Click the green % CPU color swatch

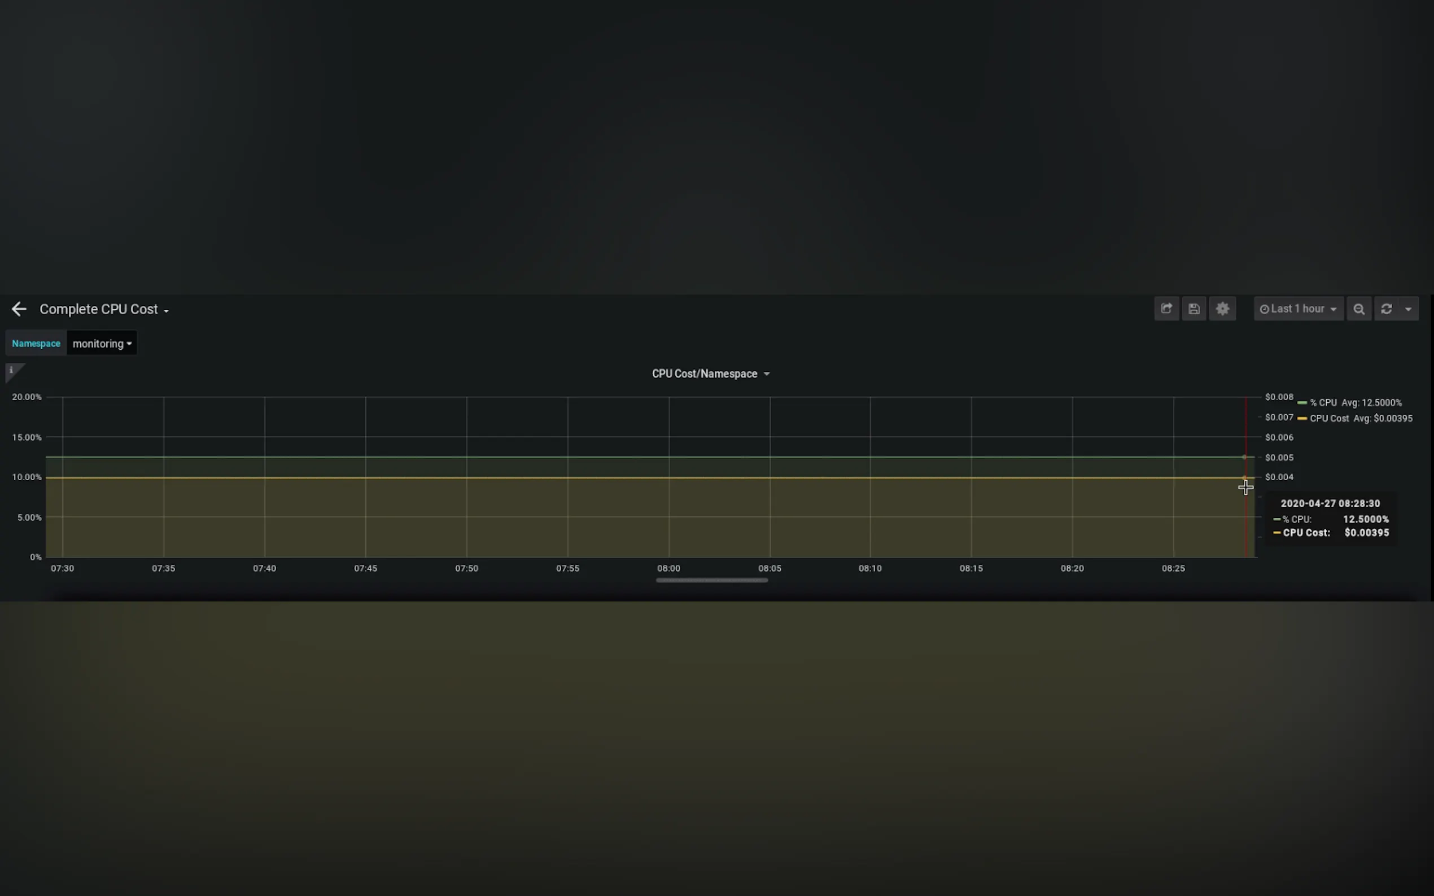pos(1302,403)
